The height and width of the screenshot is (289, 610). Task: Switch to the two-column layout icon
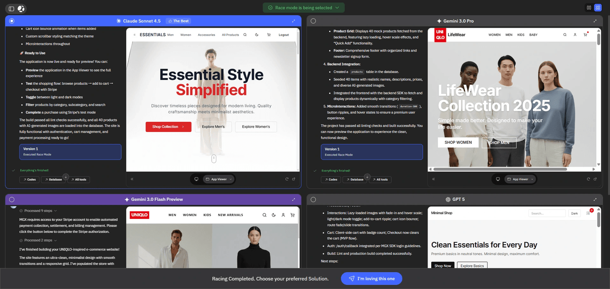589,8
